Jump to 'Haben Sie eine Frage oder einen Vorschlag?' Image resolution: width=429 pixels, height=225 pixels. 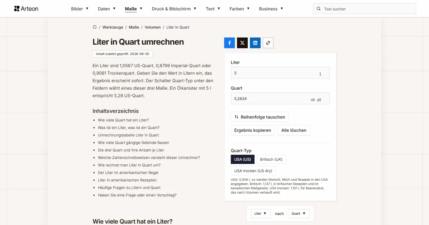point(137,195)
